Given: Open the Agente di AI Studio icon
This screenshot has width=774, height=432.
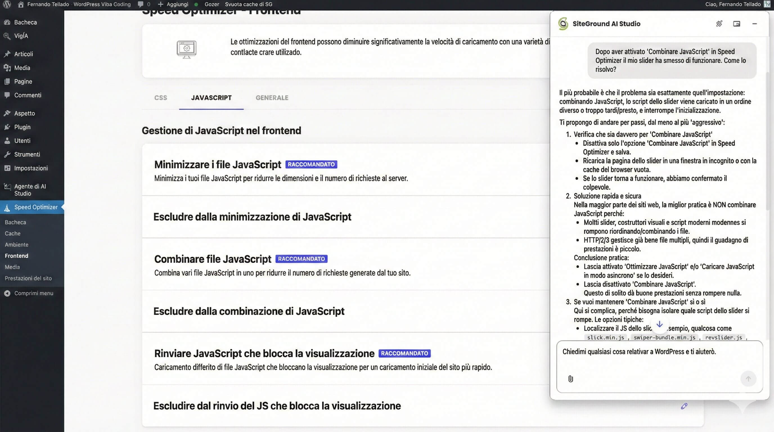Looking at the screenshot, I should pyautogui.click(x=7, y=186).
